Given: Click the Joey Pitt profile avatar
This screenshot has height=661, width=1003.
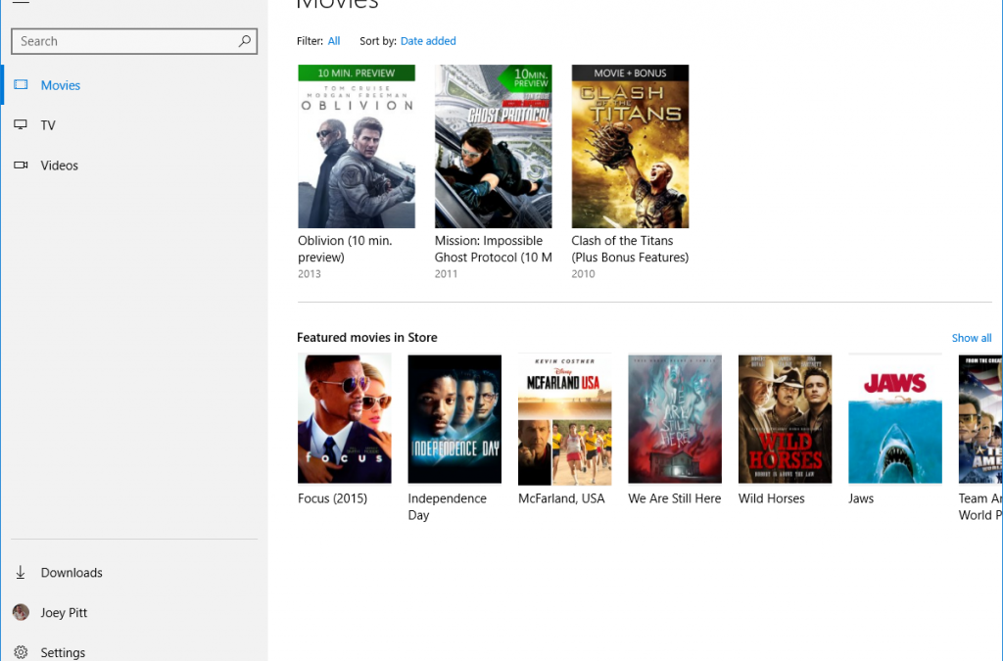Looking at the screenshot, I should click(21, 612).
